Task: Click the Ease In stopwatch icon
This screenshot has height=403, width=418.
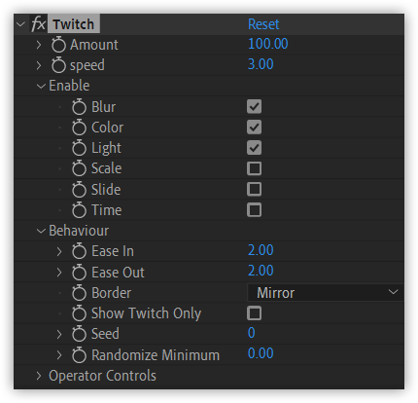Action: (x=79, y=251)
